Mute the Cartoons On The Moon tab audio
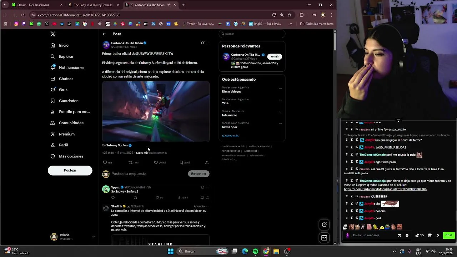Viewport: 457px width, 257px height. tap(169, 5)
